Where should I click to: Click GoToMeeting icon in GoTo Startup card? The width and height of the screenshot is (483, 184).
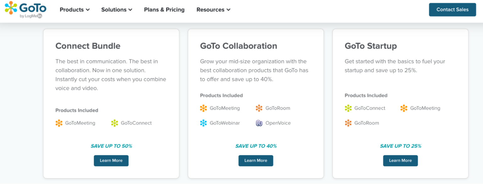click(404, 108)
